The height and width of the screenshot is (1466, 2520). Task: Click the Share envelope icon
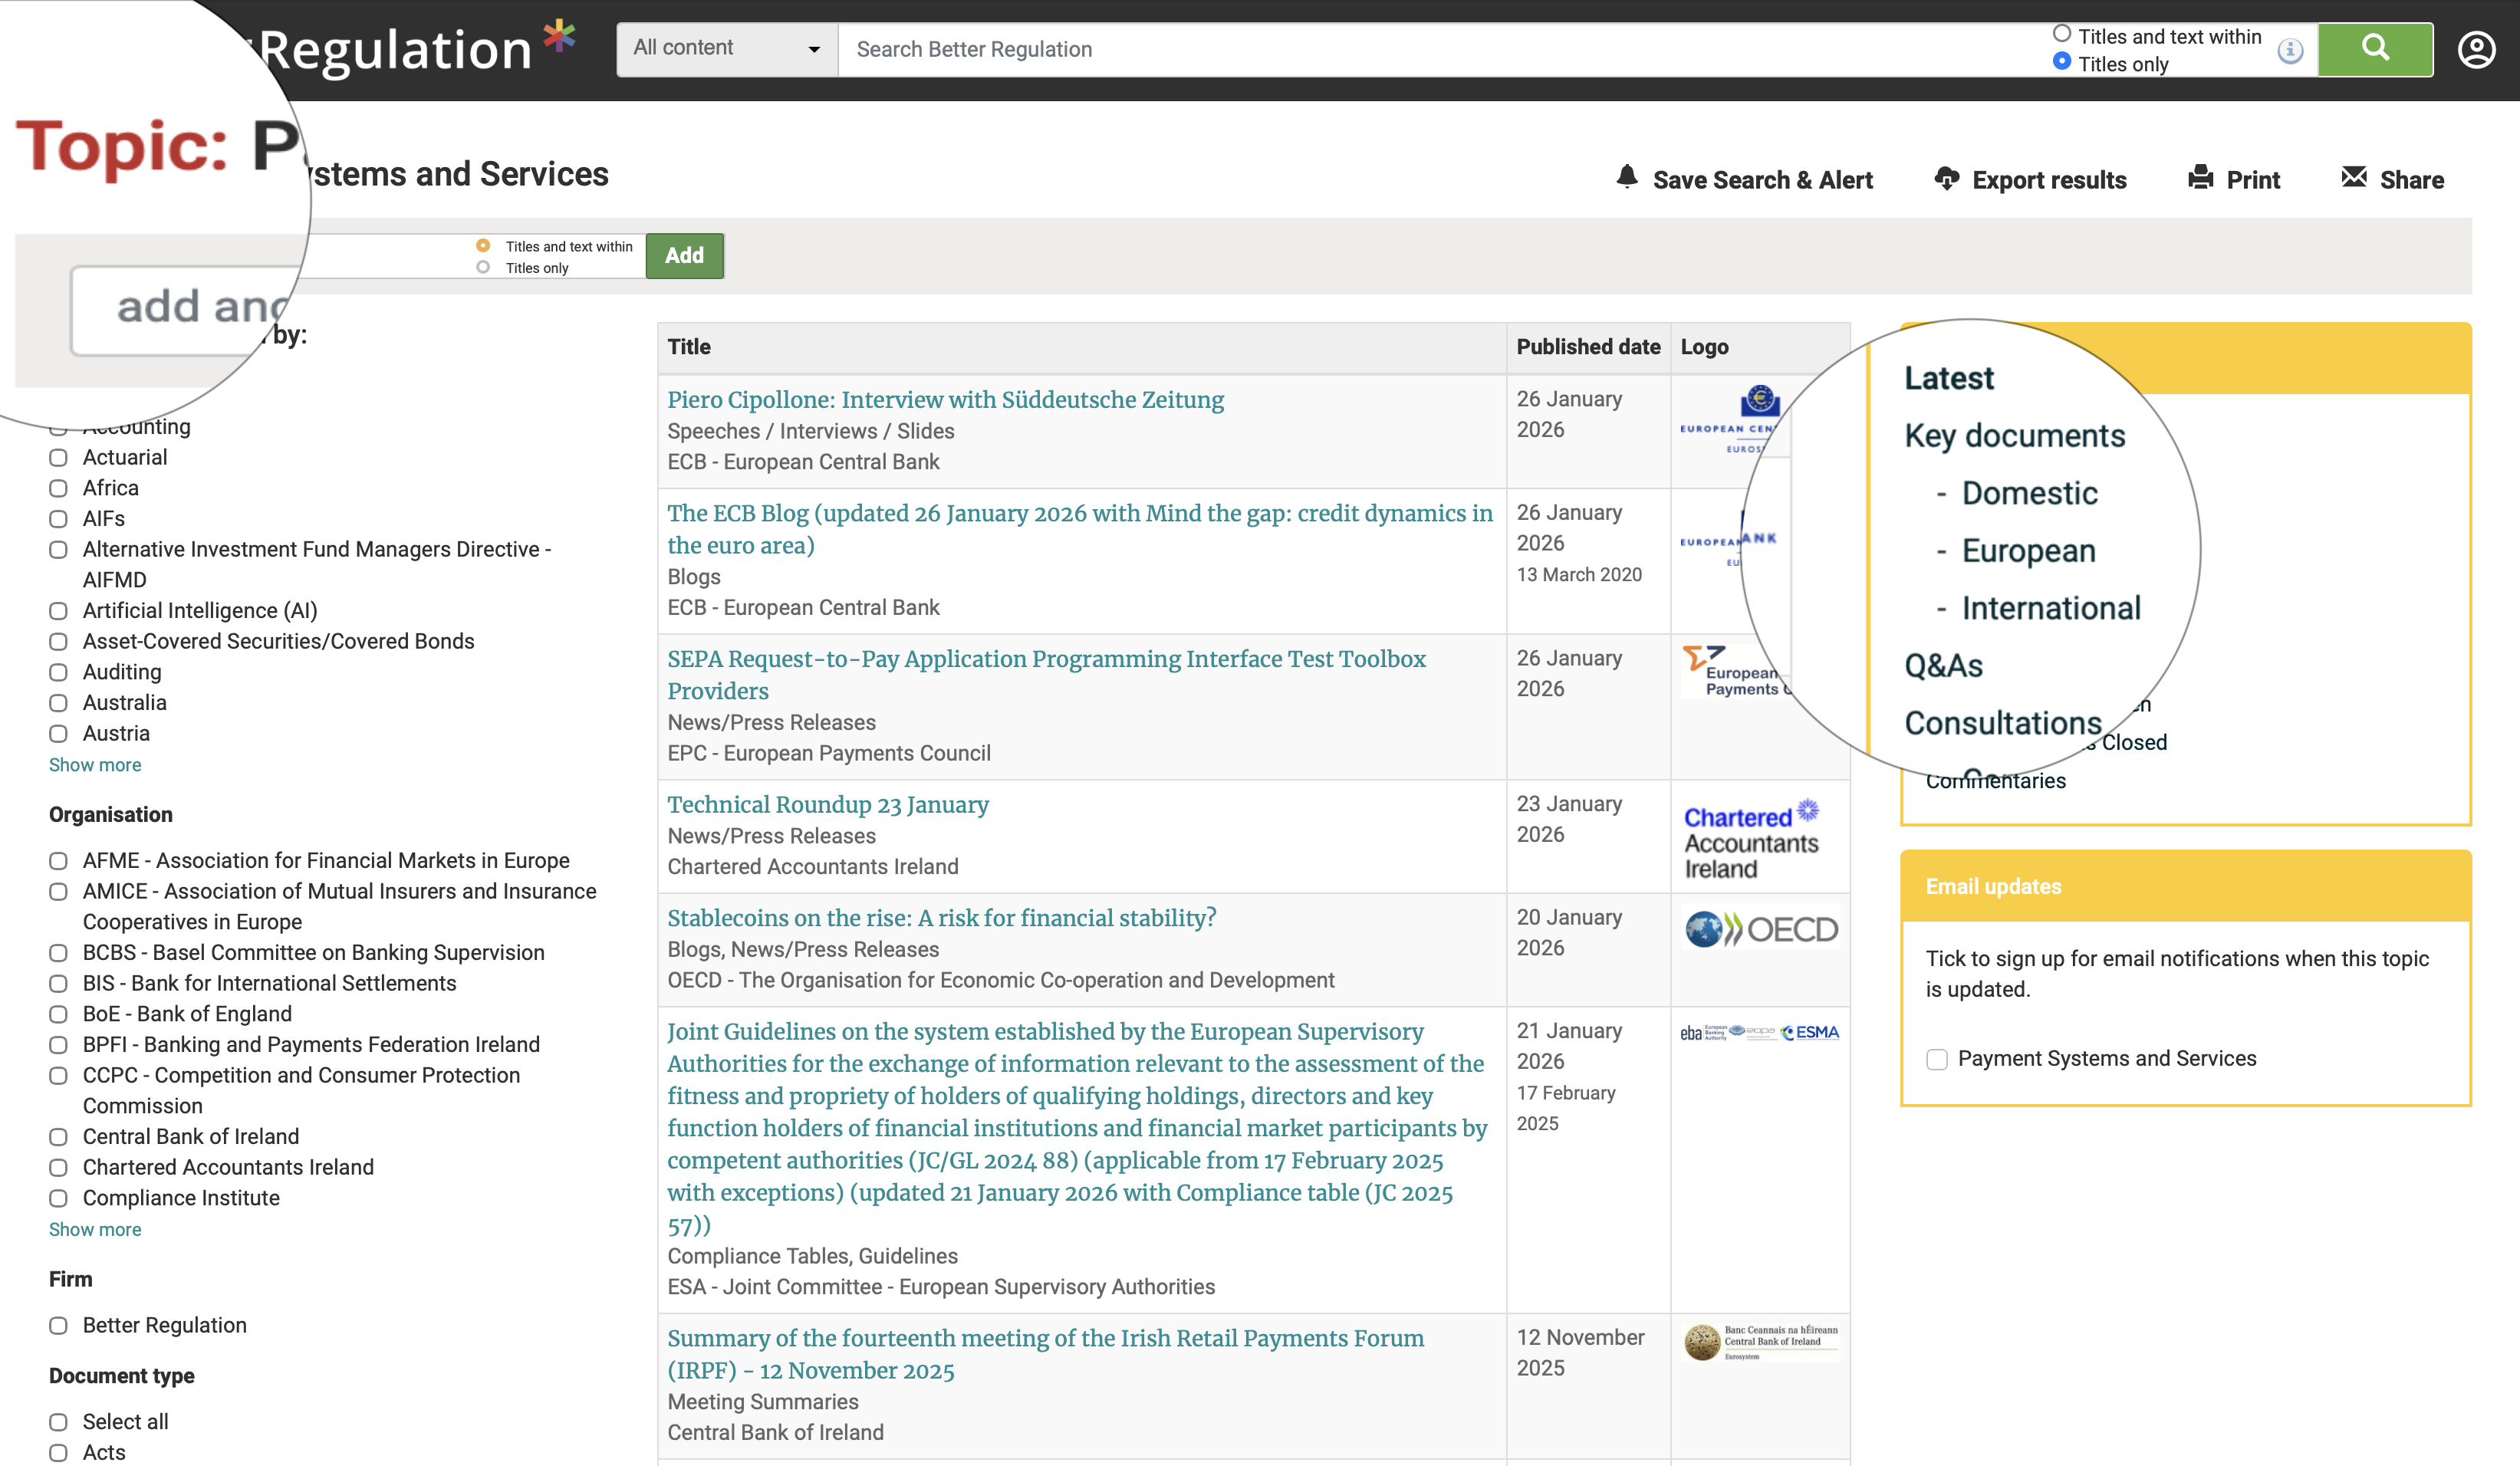click(x=2355, y=177)
